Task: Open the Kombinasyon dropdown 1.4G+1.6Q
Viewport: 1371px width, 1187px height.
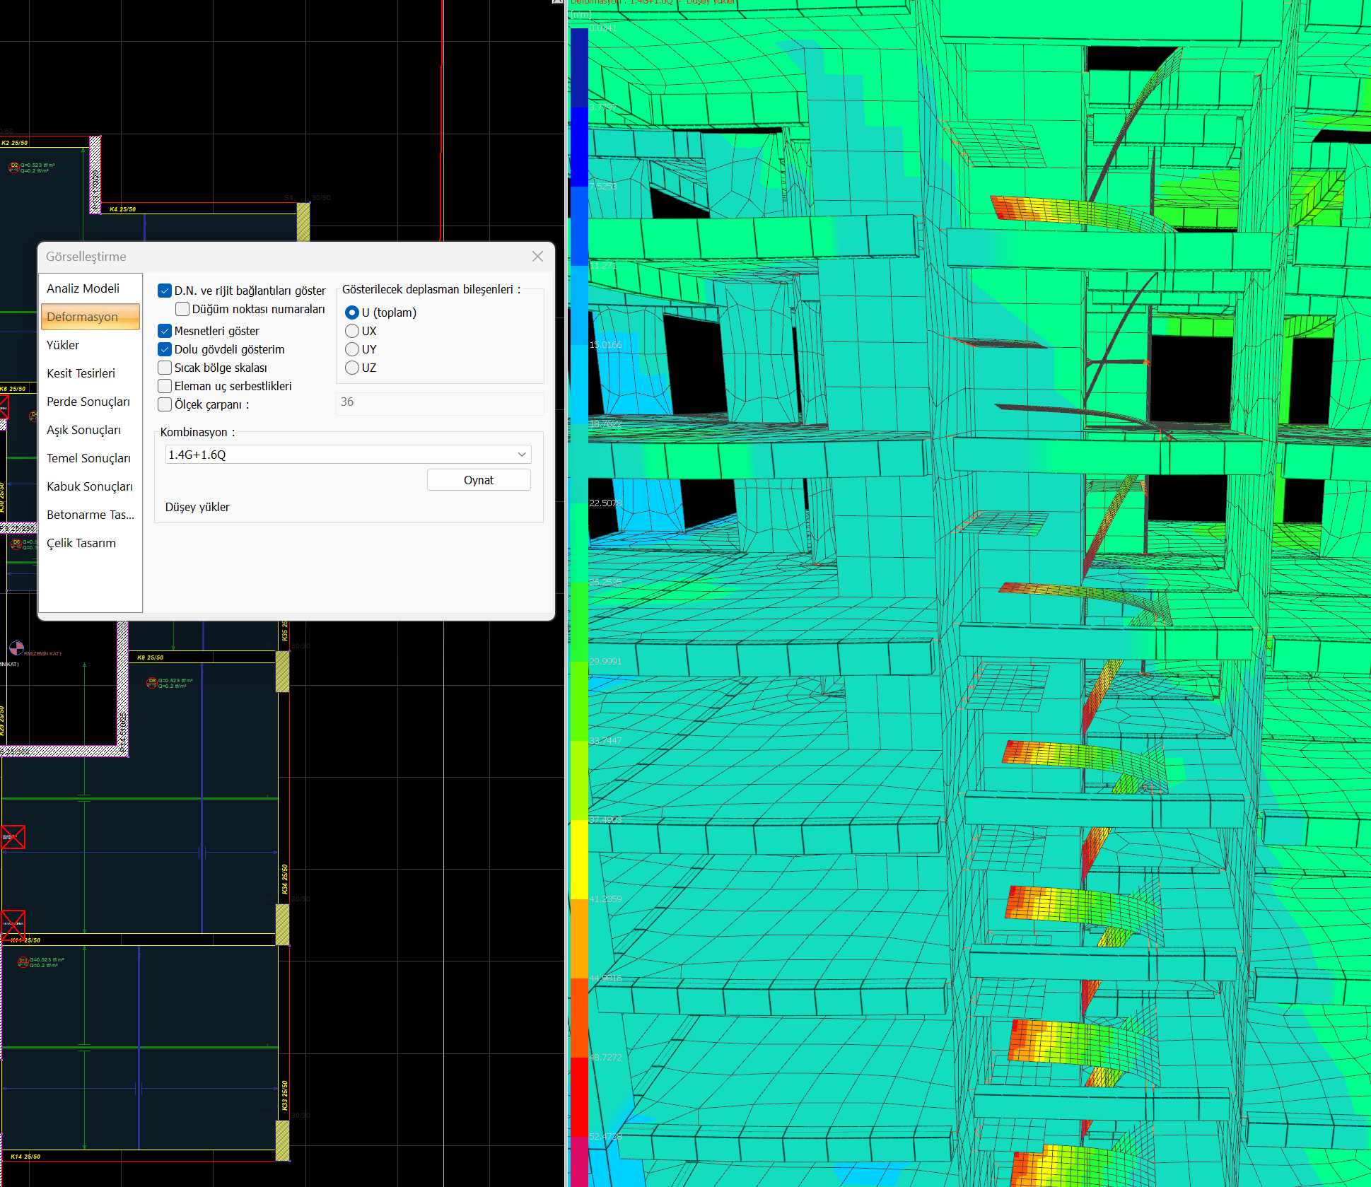Action: [x=348, y=455]
